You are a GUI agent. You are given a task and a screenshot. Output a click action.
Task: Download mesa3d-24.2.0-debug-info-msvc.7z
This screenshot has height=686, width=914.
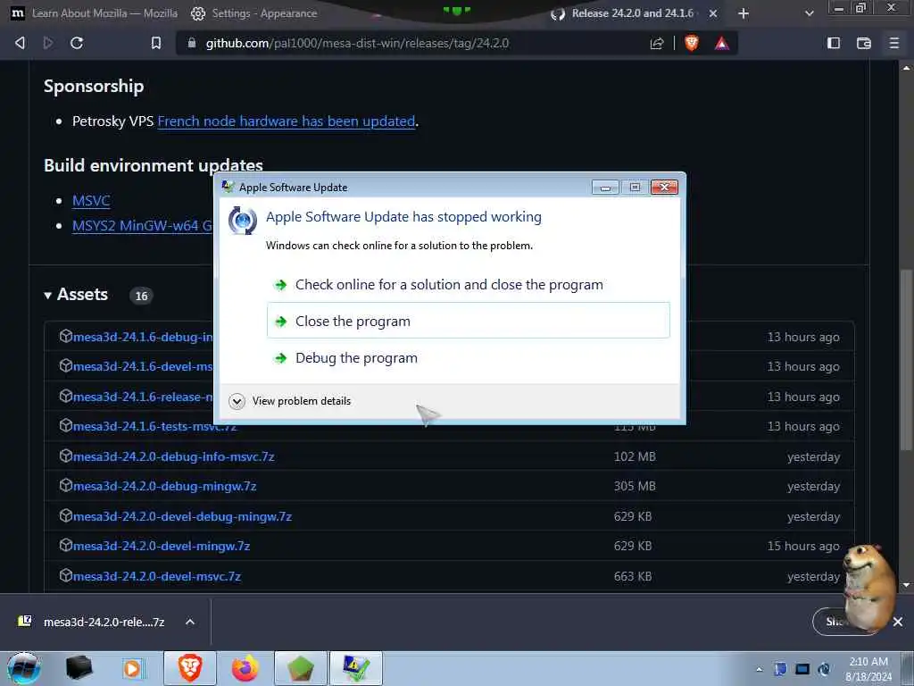(173, 456)
